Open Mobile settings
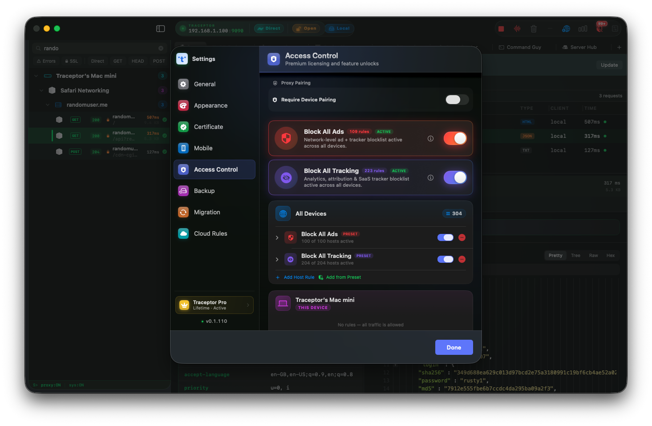Viewport: 652px width, 426px height. point(215,148)
